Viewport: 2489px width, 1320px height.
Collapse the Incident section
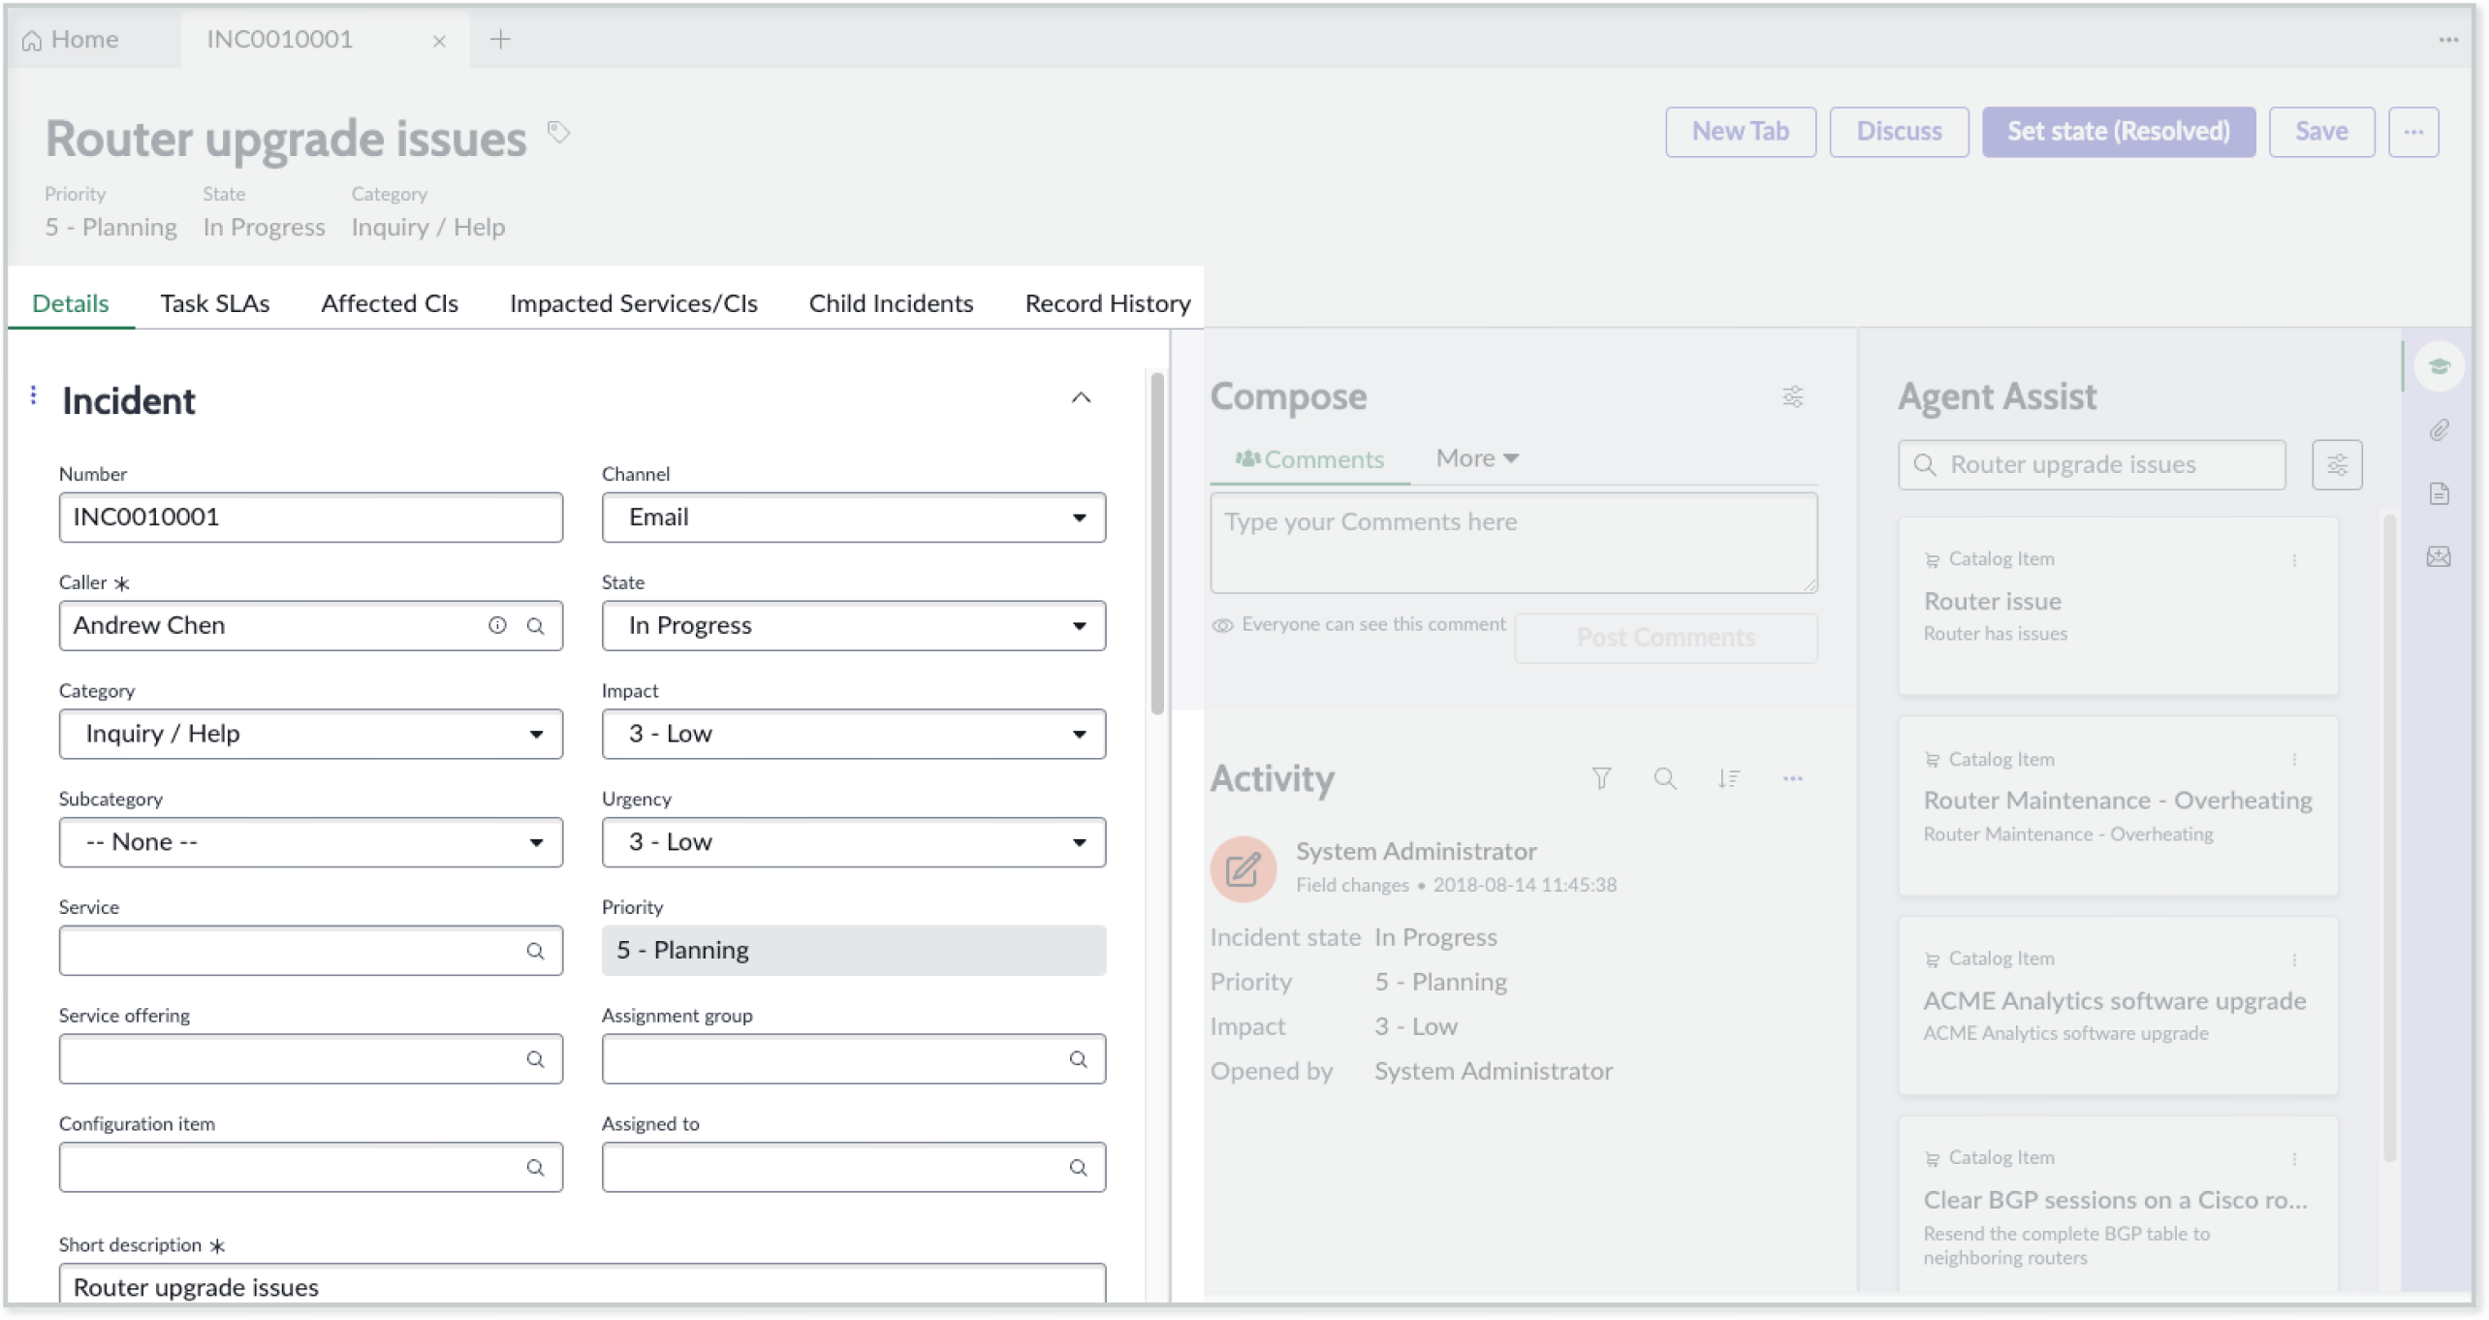(x=1082, y=397)
